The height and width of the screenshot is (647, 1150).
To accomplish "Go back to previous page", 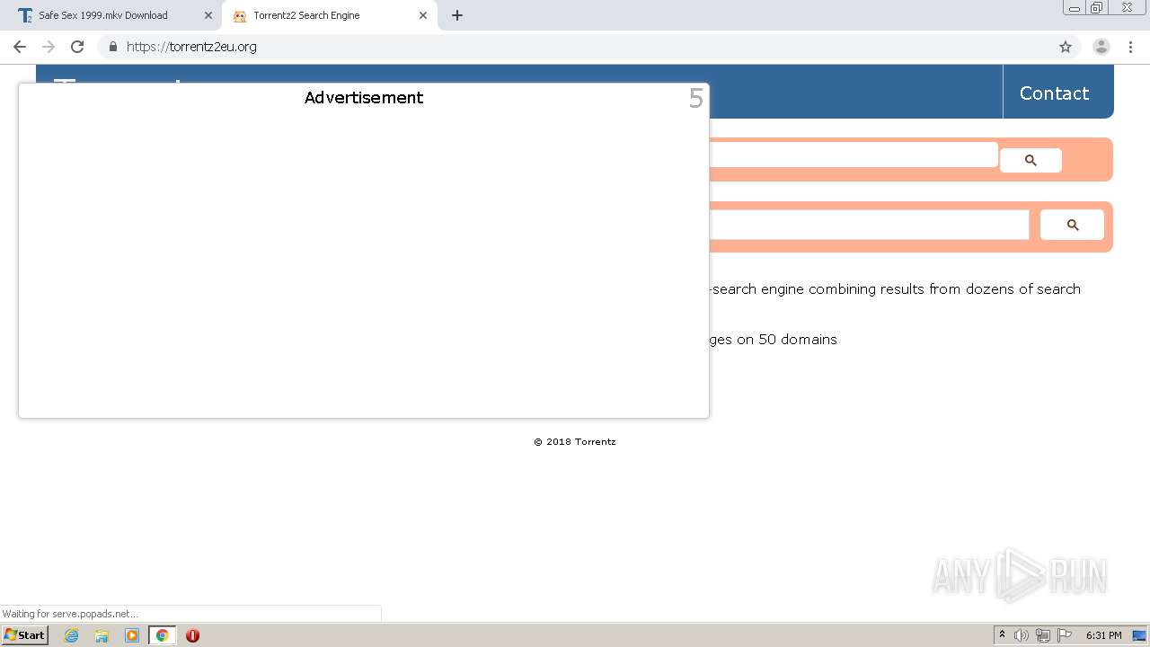I will 20,47.
